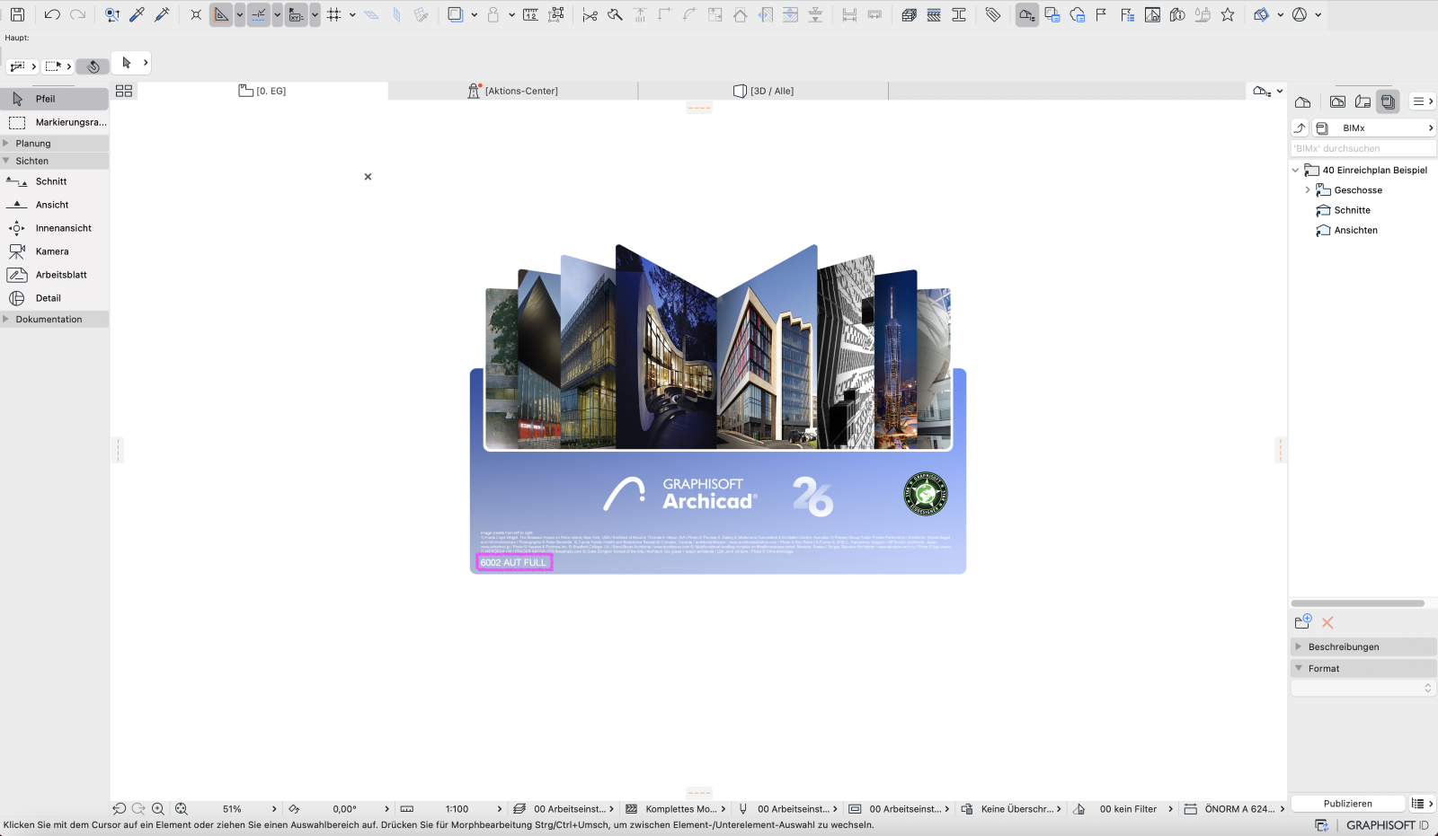Open the label tag icon
The image size is (1438, 836).
[993, 14]
